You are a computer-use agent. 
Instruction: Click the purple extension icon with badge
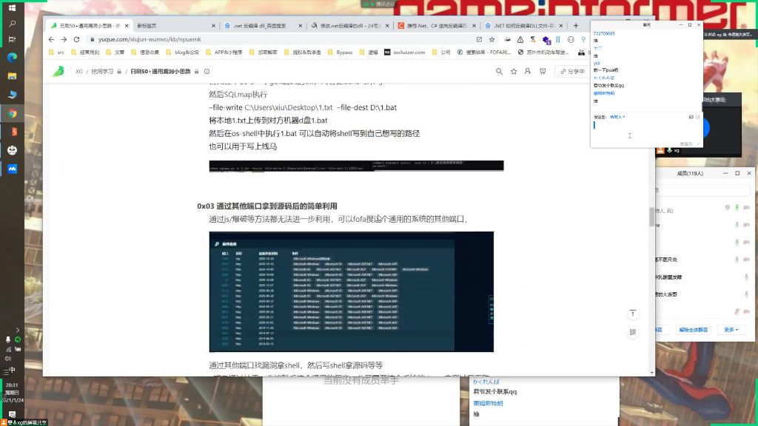pos(546,40)
